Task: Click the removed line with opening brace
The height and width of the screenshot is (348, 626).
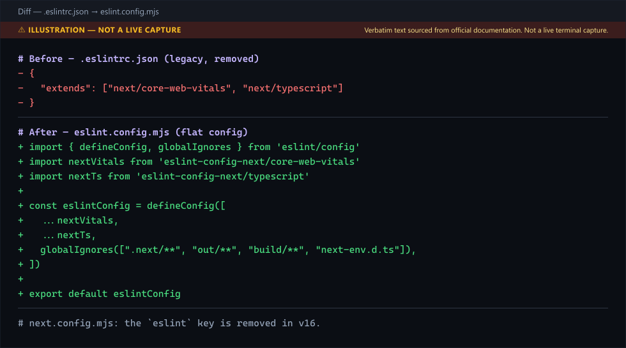Action: point(26,73)
